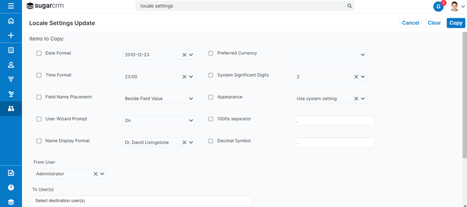Clear the Date Format value with X

pyautogui.click(x=184, y=55)
